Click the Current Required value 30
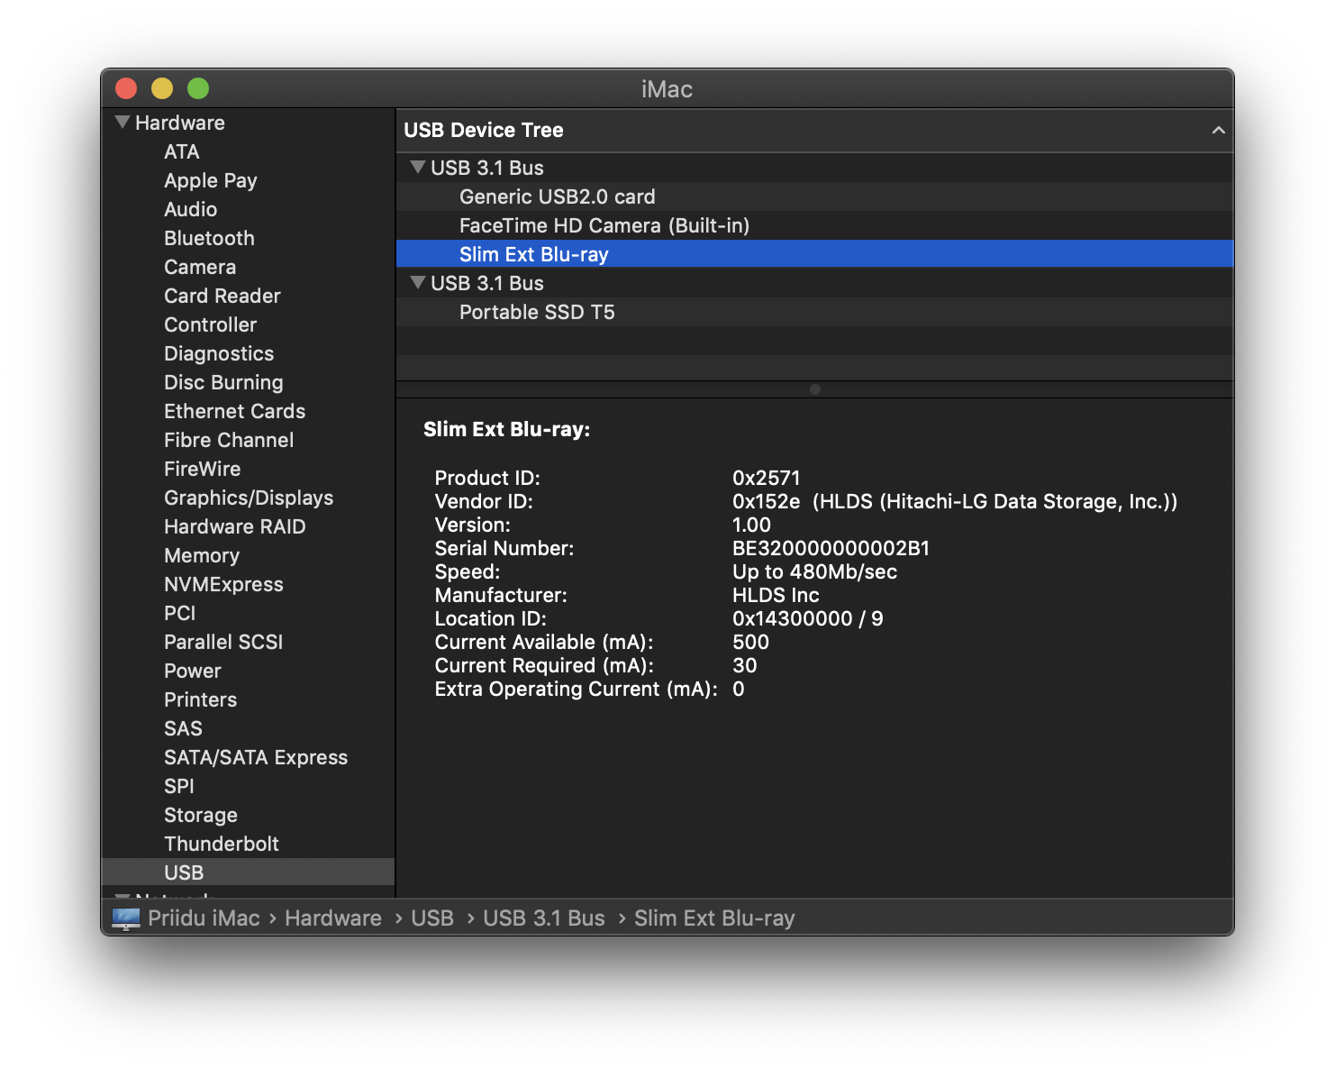The image size is (1335, 1069). point(744,665)
